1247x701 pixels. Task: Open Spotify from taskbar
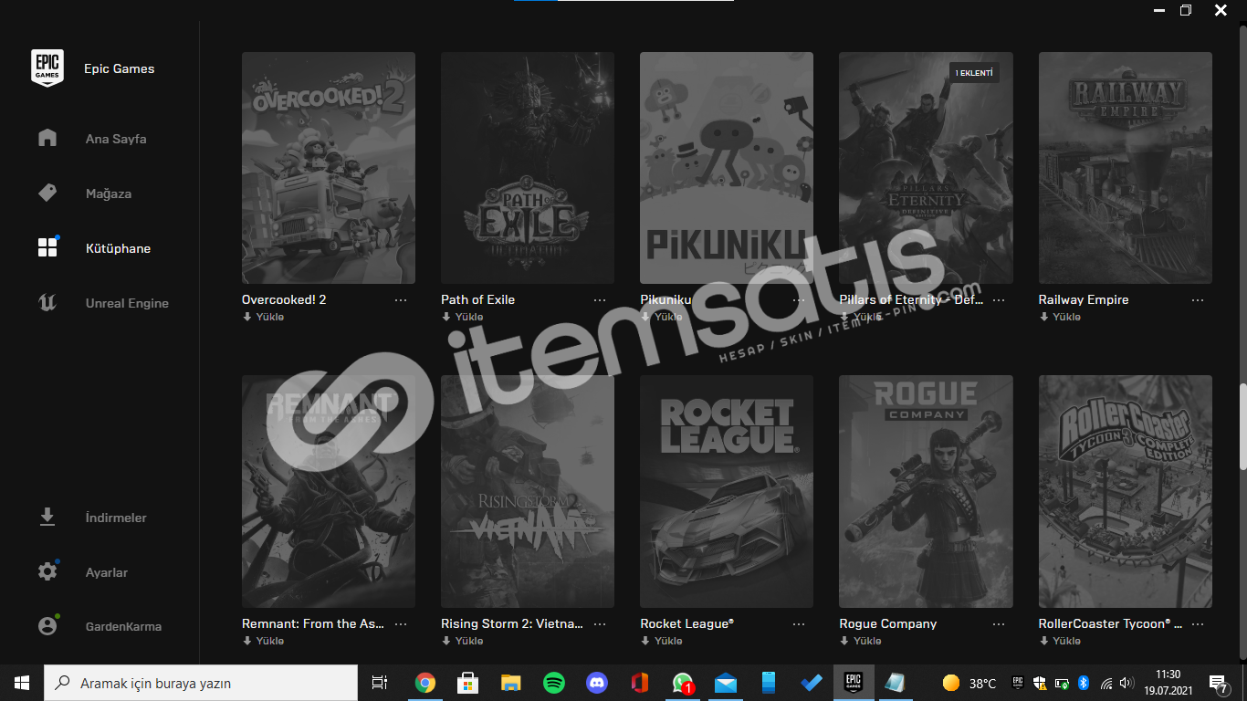click(x=553, y=683)
